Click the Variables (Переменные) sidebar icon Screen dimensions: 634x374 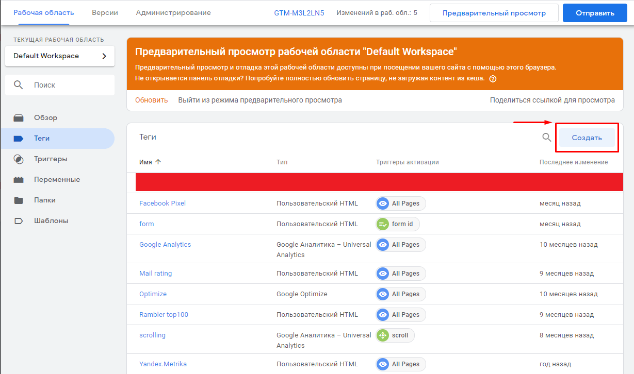[19, 180]
